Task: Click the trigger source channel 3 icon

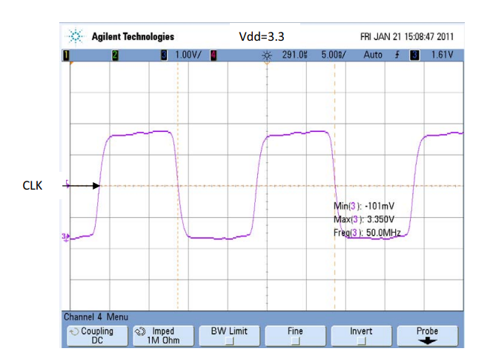Action: pos(414,55)
